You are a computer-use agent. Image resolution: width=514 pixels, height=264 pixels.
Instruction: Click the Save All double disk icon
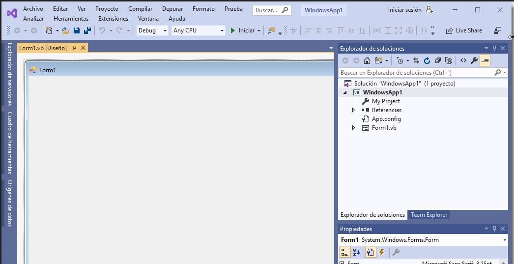[x=87, y=30]
